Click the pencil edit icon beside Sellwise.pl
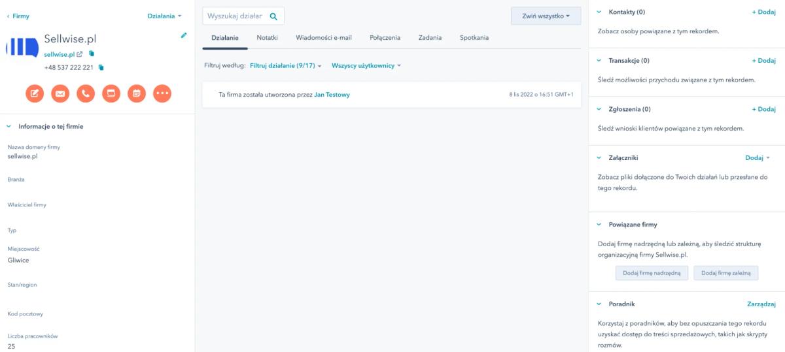Screen dimensions: 785x352 [x=184, y=35]
